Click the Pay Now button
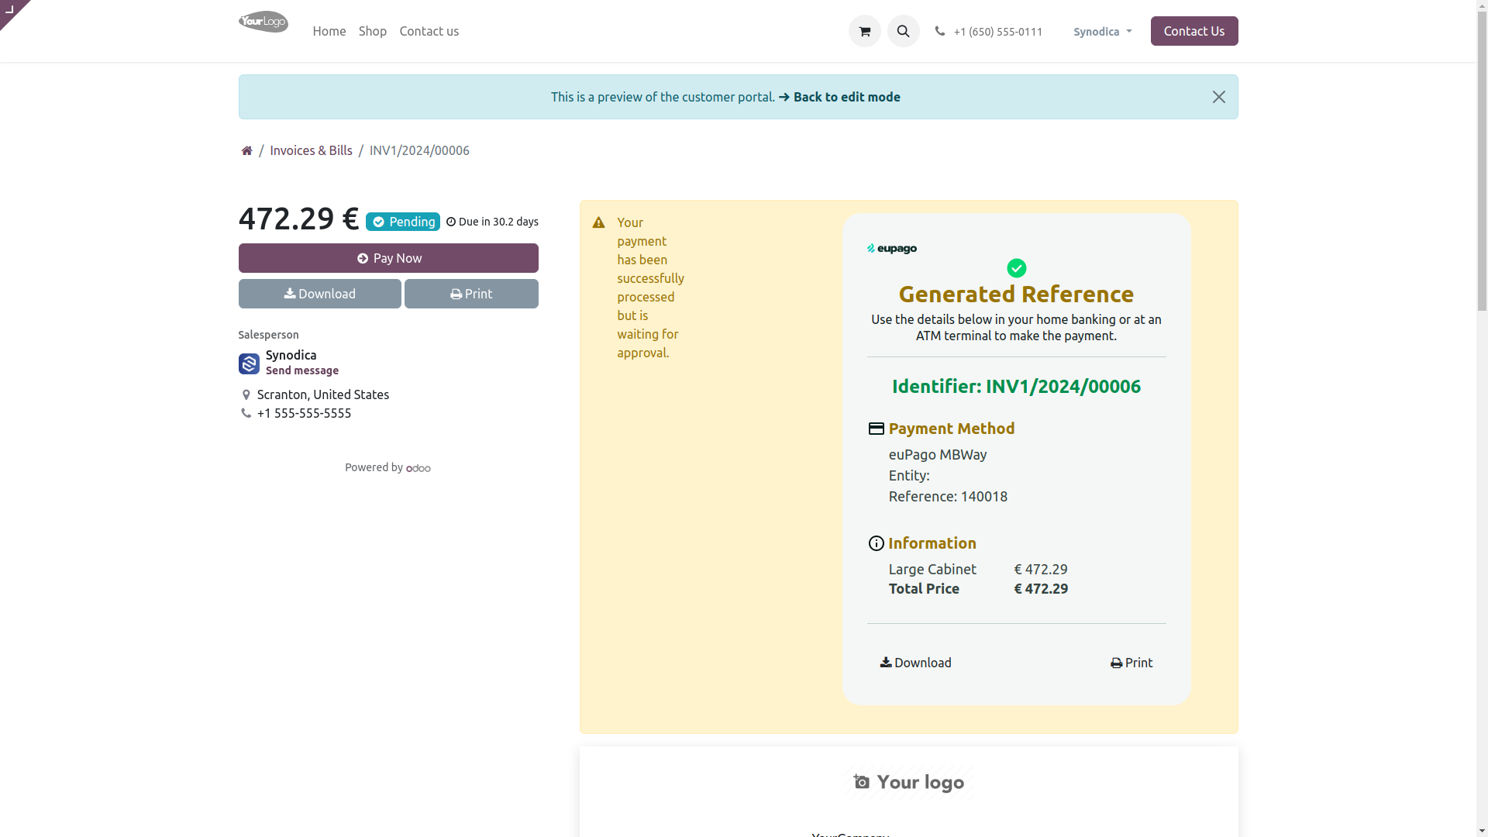The width and height of the screenshot is (1488, 837). click(388, 258)
